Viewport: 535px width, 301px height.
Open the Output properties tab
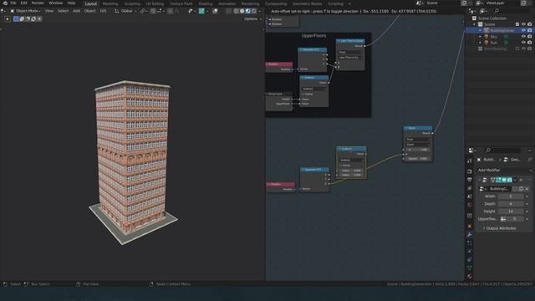[470, 180]
